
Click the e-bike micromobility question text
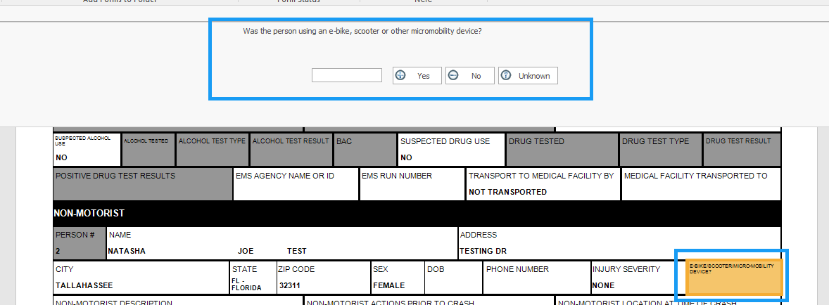(x=362, y=31)
